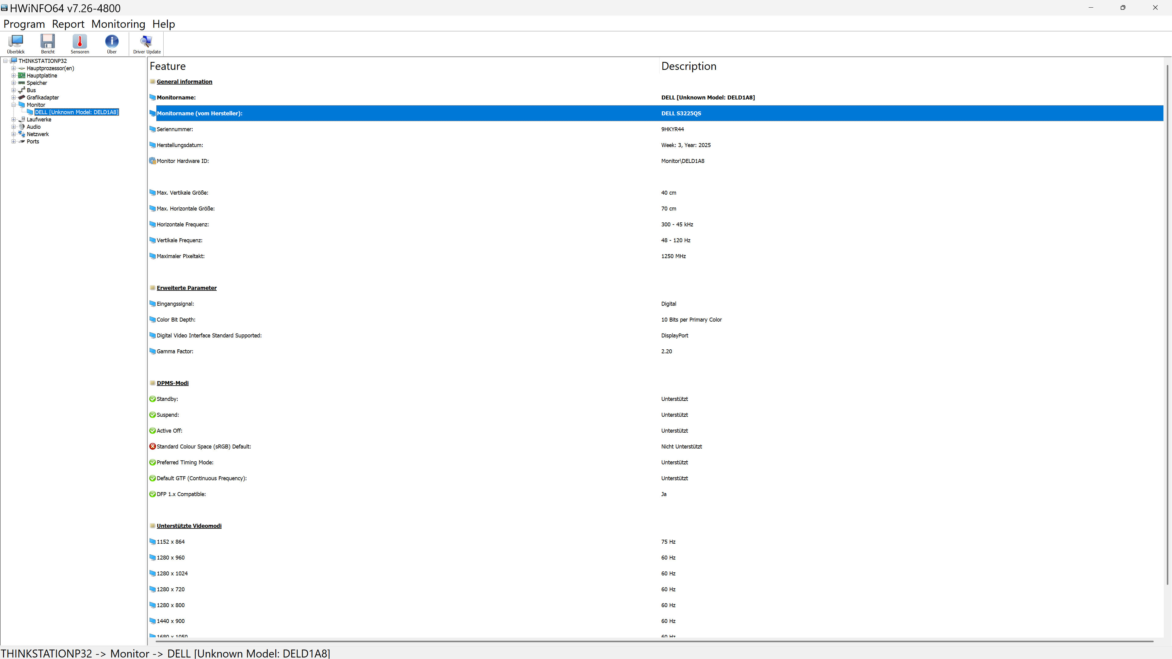
Task: Collapse the Monitor tree node
Action: 14,105
